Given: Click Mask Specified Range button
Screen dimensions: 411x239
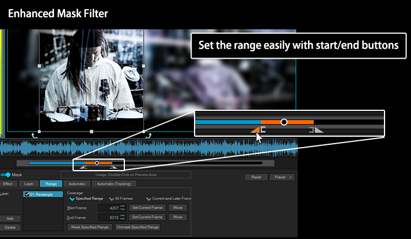Looking at the screenshot, I should 90,228.
